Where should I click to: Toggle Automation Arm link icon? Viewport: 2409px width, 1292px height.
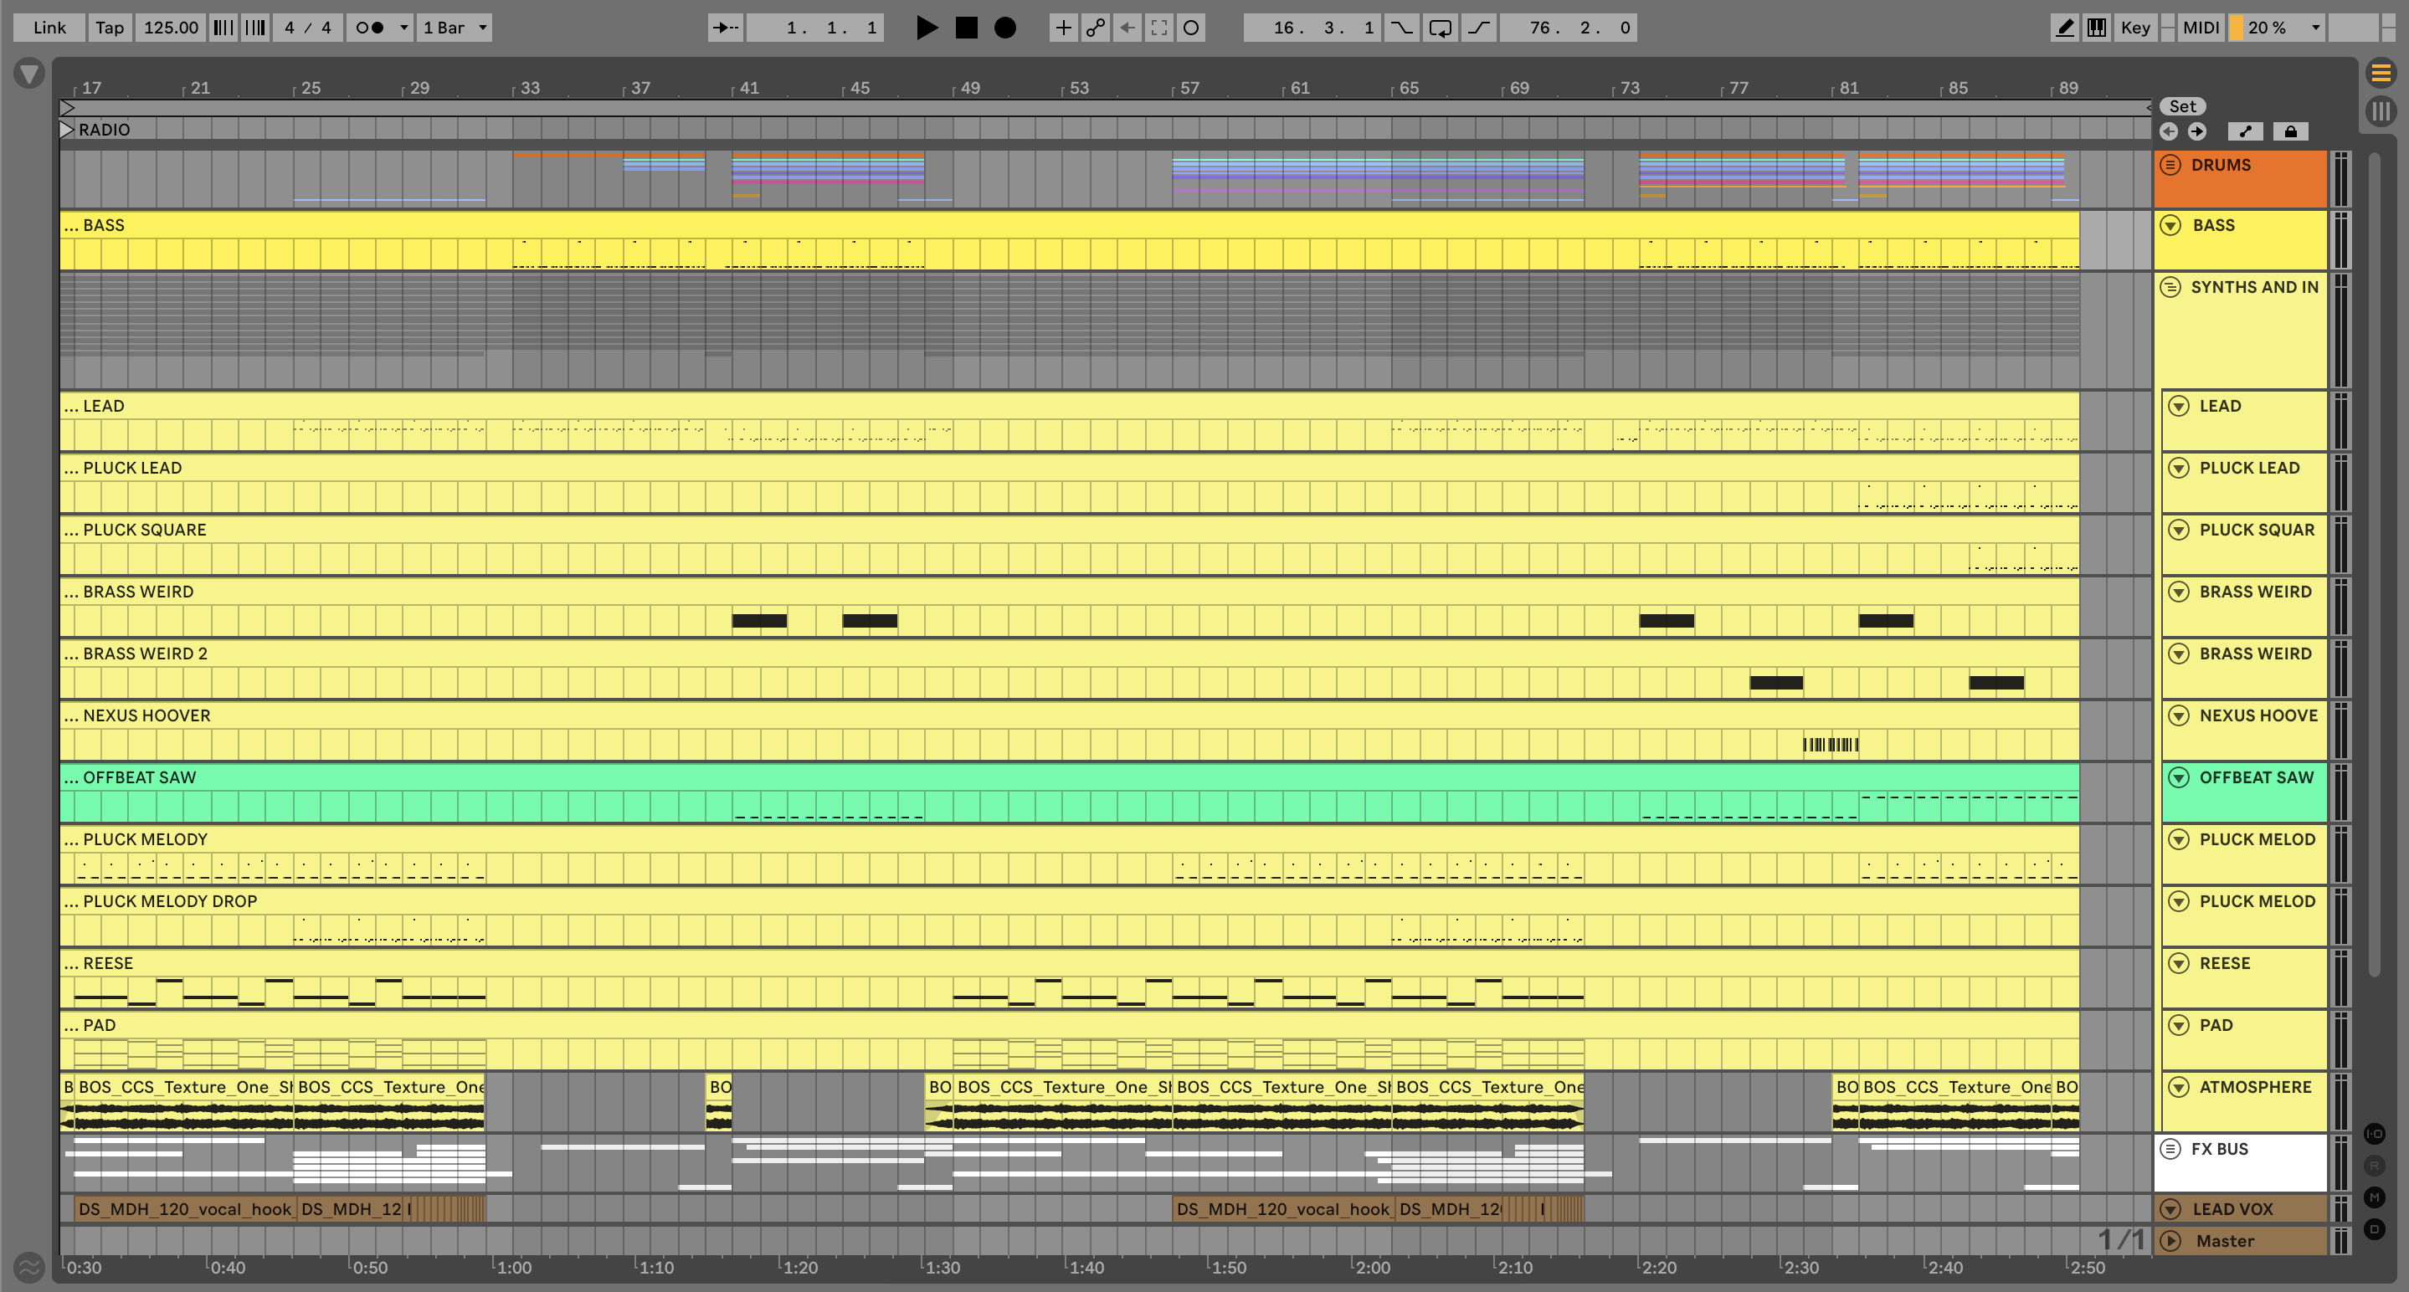pyautogui.click(x=1095, y=27)
